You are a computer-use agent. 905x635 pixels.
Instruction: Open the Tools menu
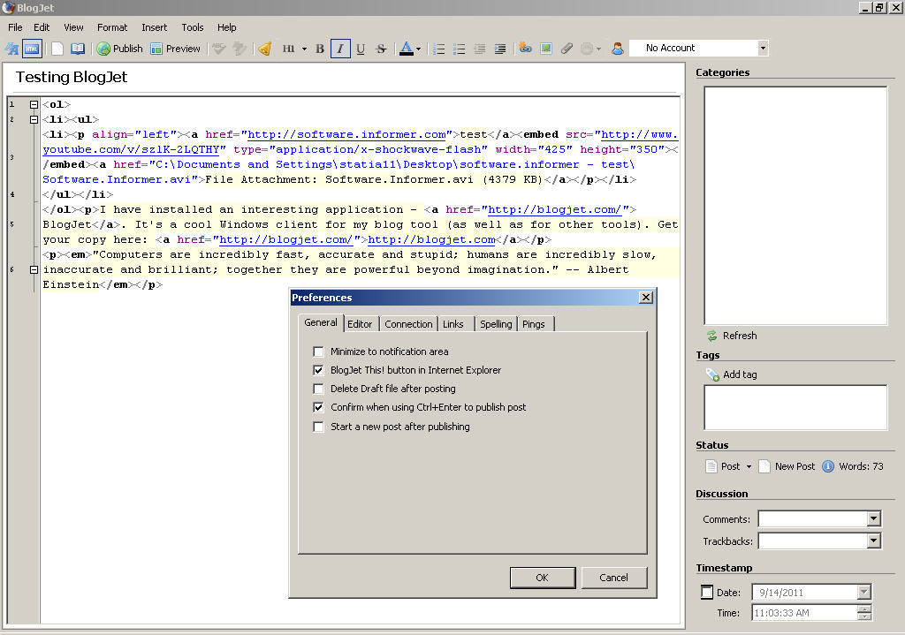point(192,27)
